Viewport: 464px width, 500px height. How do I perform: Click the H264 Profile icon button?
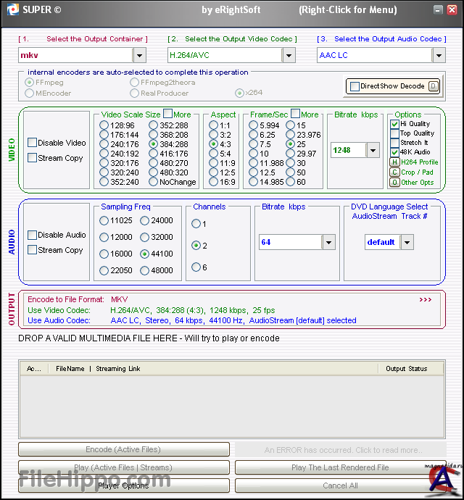click(395, 162)
